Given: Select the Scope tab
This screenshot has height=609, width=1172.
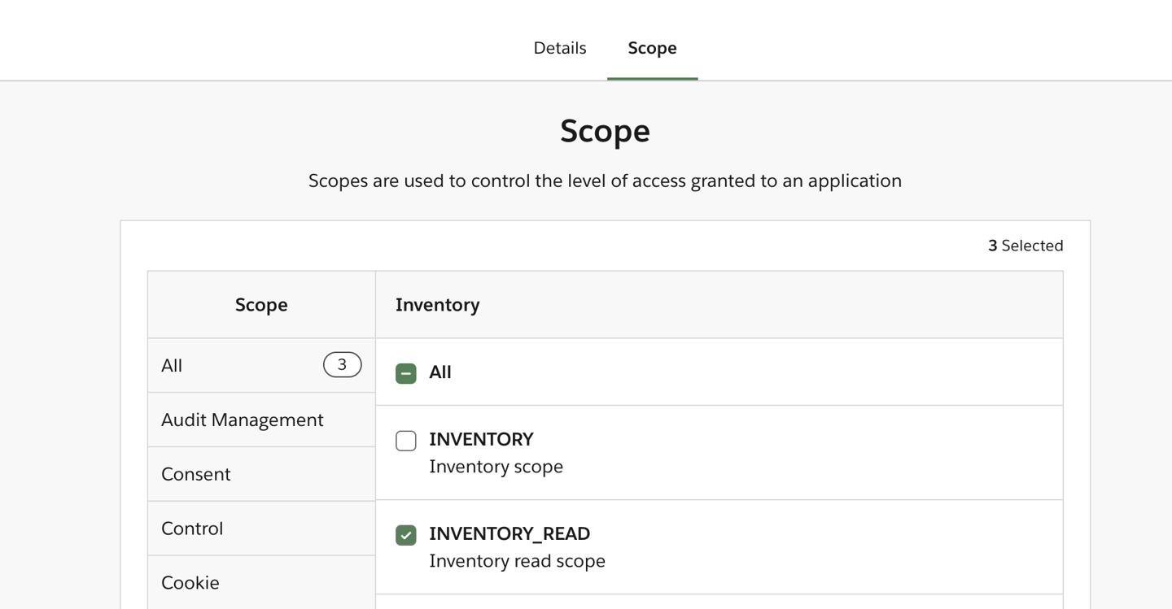Looking at the screenshot, I should coord(652,48).
